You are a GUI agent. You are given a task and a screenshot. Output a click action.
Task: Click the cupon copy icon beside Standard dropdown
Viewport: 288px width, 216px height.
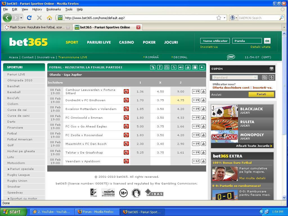pyautogui.click(x=264, y=77)
